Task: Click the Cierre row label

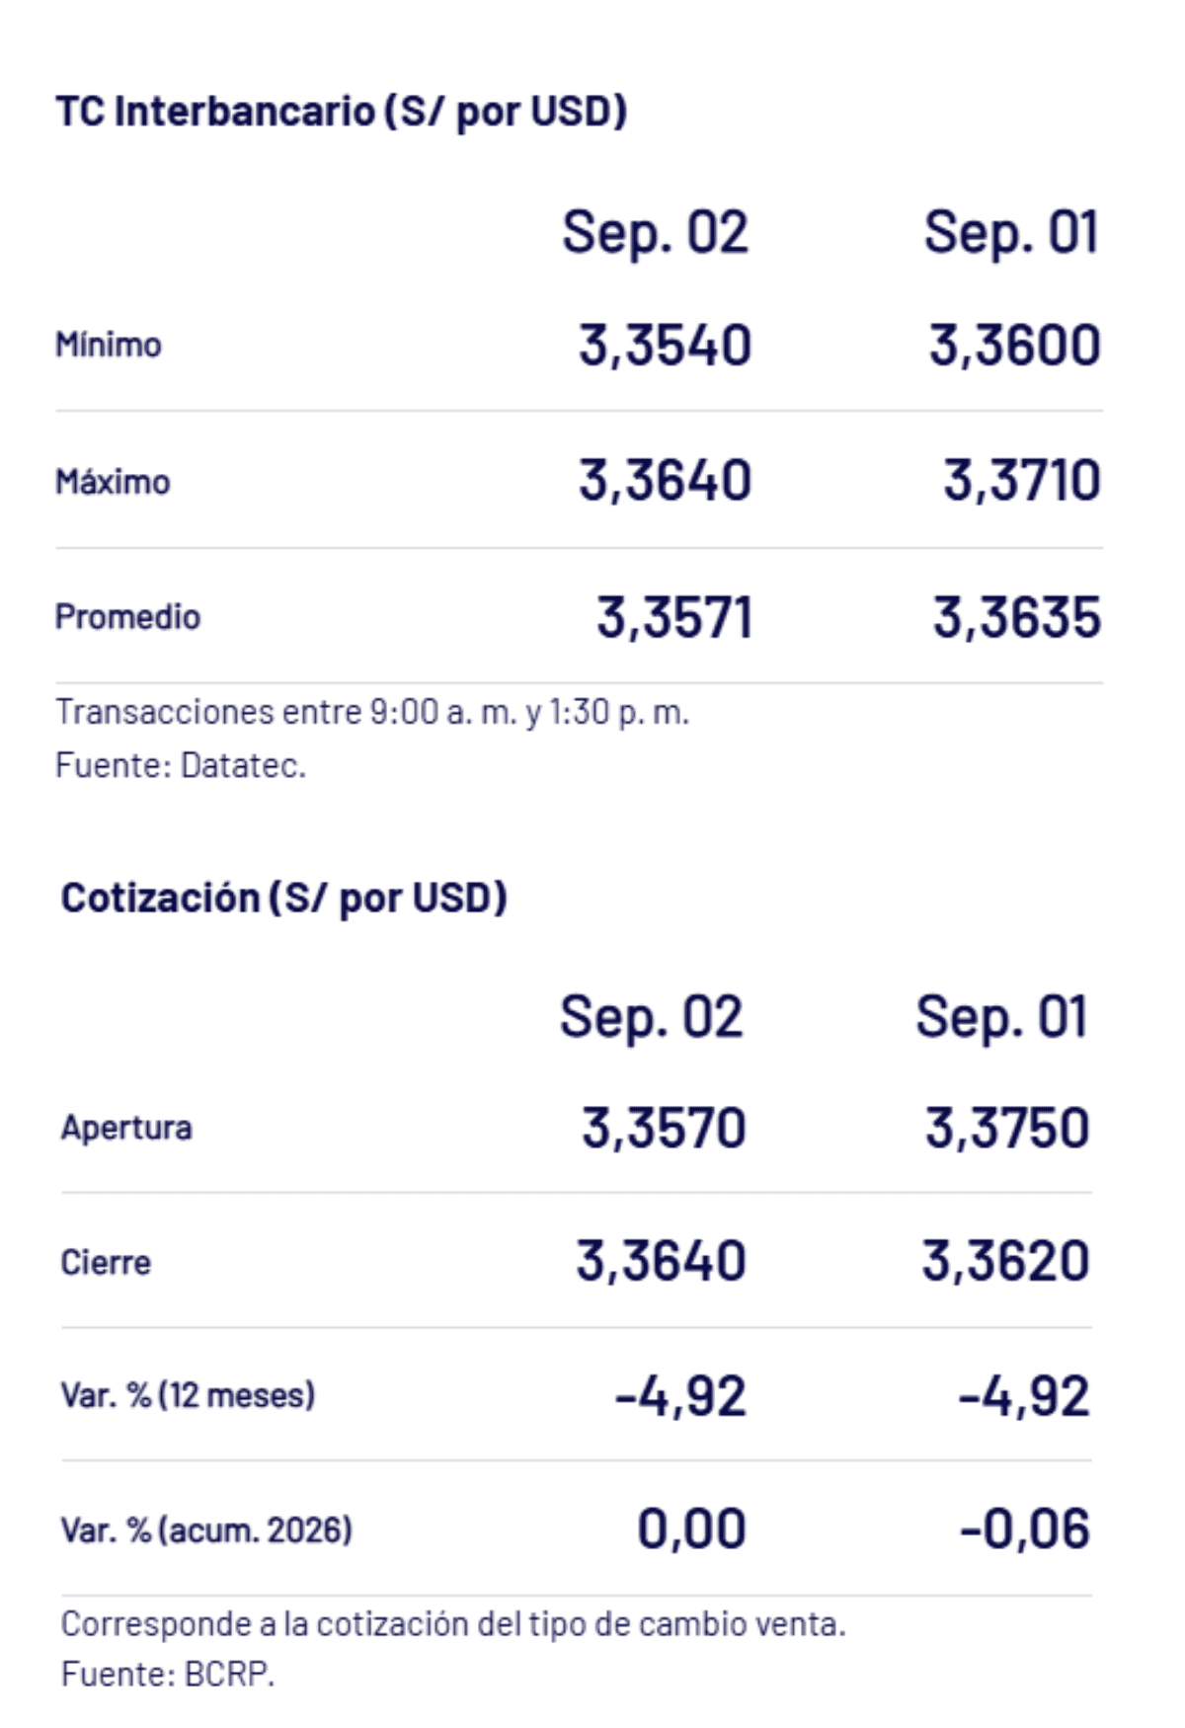Action: click(x=106, y=1262)
